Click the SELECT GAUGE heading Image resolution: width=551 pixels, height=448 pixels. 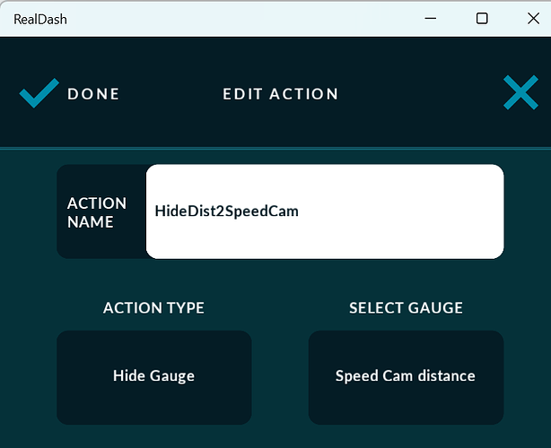coord(406,308)
